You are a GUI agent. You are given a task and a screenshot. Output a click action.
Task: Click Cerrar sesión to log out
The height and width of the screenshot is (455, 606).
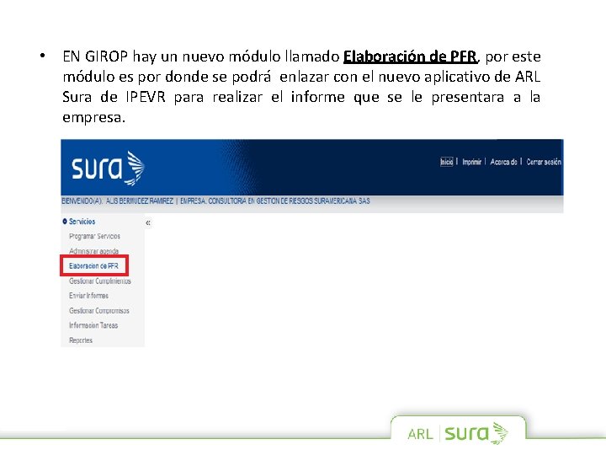pos(544,162)
